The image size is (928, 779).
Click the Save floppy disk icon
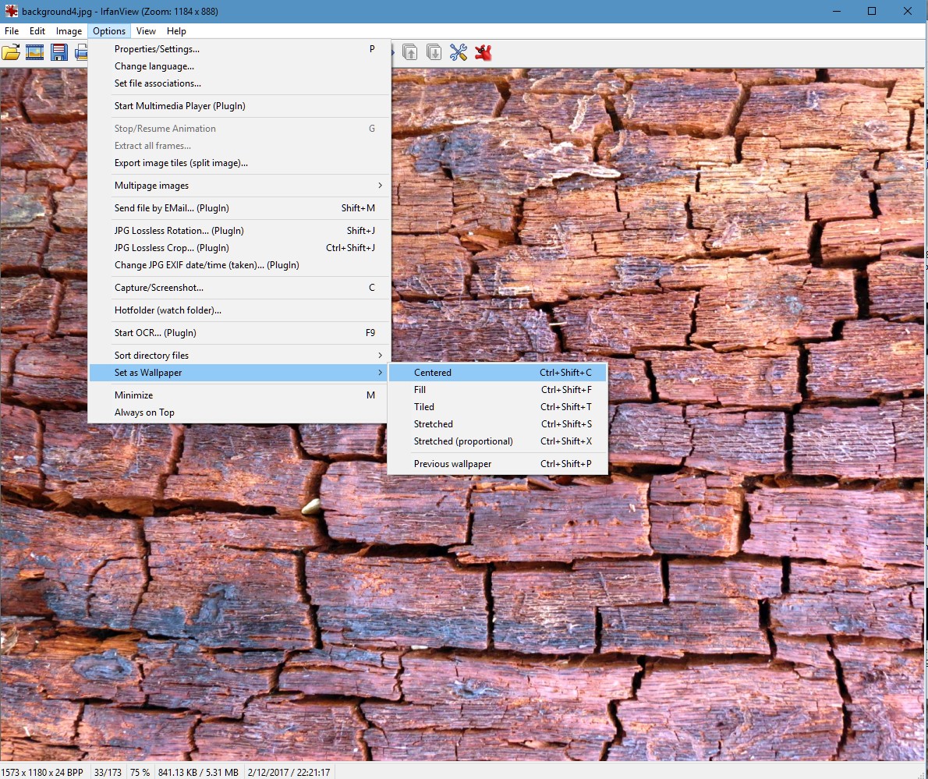[58, 53]
